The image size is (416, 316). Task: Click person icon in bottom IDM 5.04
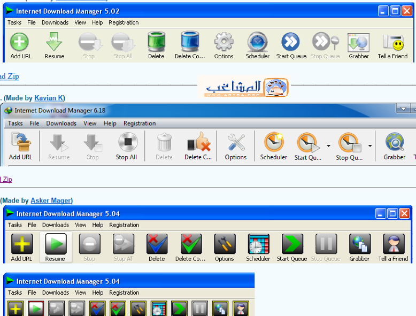click(x=241, y=309)
